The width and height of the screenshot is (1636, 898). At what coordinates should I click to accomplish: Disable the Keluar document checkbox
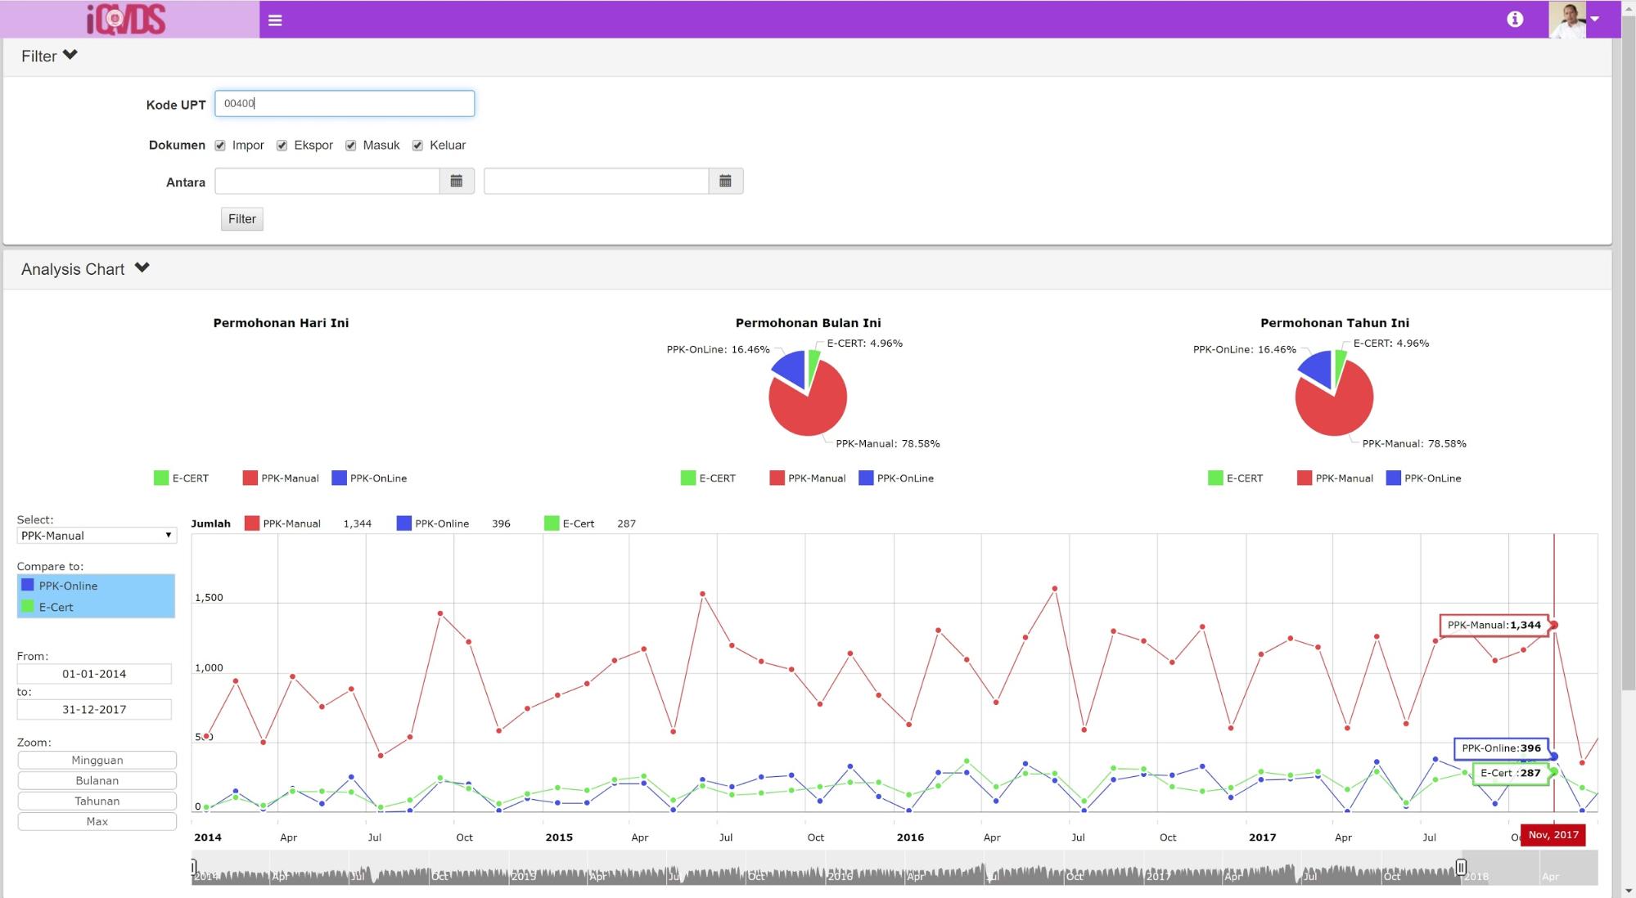(417, 146)
